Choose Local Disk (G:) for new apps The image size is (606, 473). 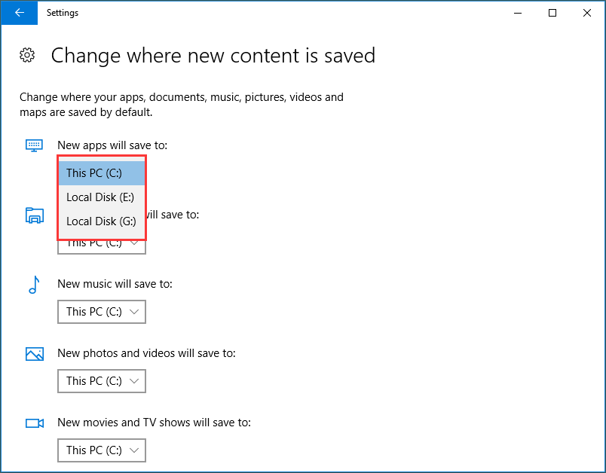pos(102,221)
